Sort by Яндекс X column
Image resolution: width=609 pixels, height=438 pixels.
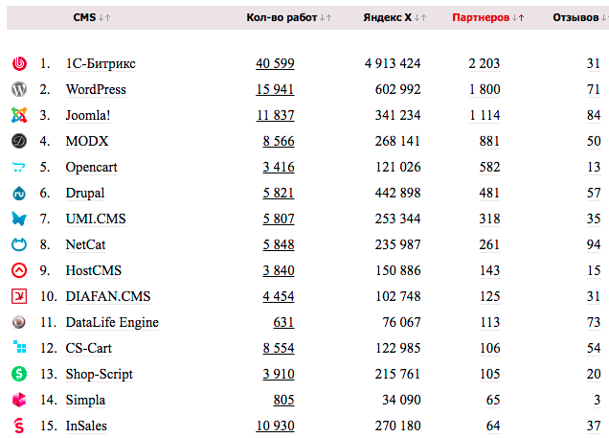(387, 17)
